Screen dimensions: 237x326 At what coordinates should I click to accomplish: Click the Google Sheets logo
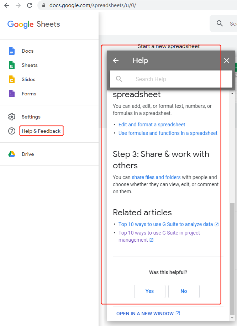pos(34,24)
